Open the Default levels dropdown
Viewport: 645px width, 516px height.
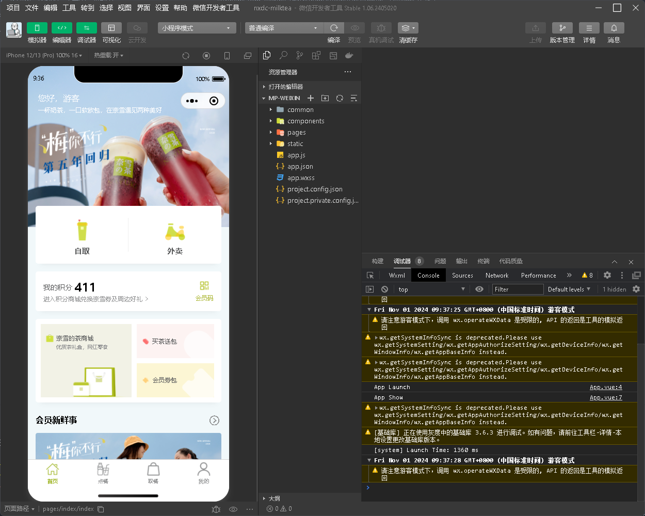pyautogui.click(x=569, y=289)
